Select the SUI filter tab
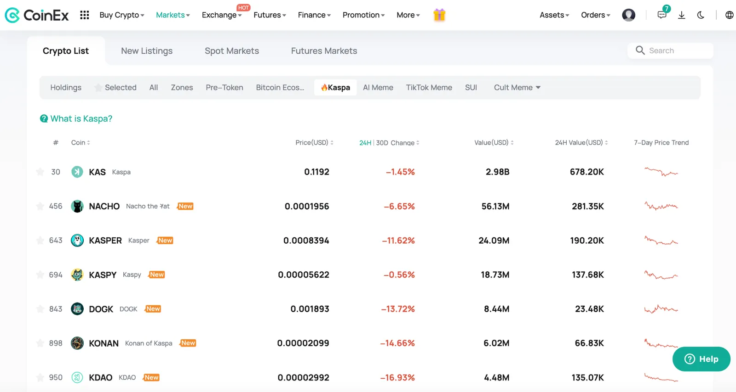736x392 pixels. (471, 88)
